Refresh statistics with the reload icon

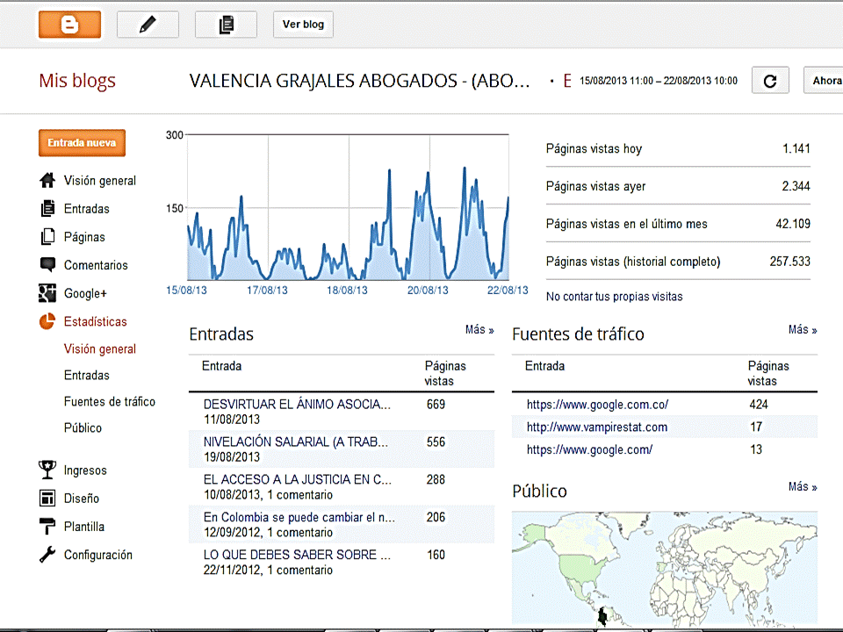point(770,81)
